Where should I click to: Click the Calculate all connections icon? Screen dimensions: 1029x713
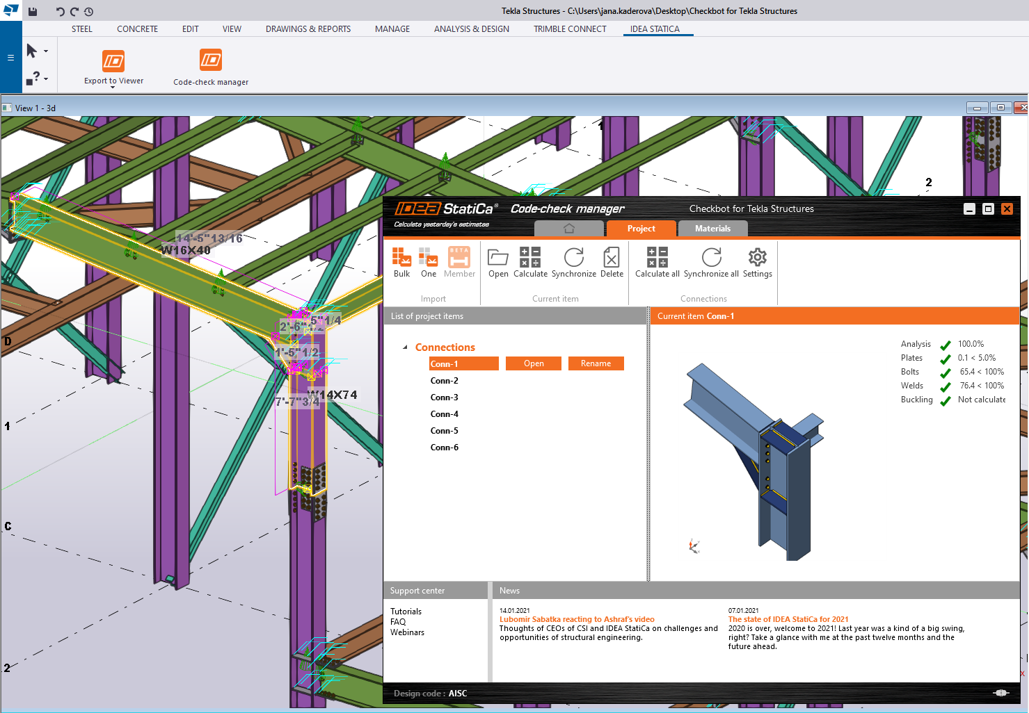pyautogui.click(x=657, y=258)
